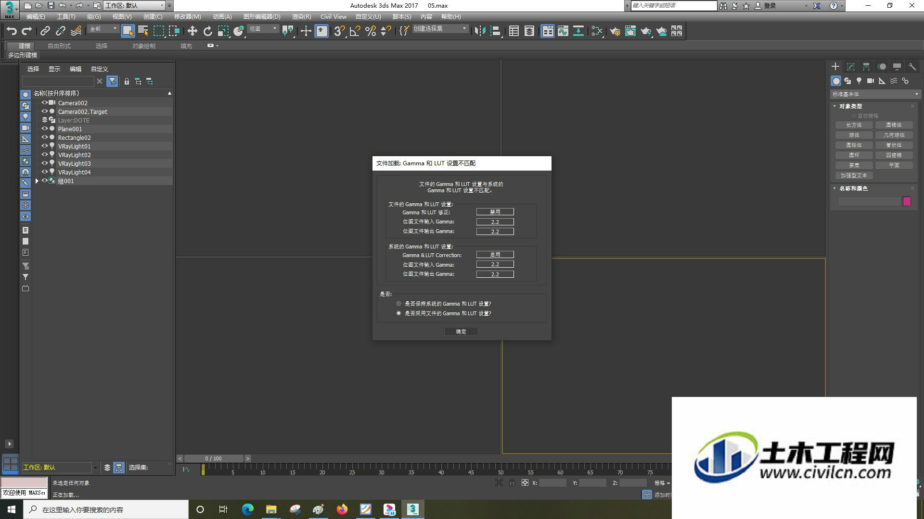Viewport: 924px width, 519px height.
Task: Open the 渲染(R) menu
Action: pos(301,17)
